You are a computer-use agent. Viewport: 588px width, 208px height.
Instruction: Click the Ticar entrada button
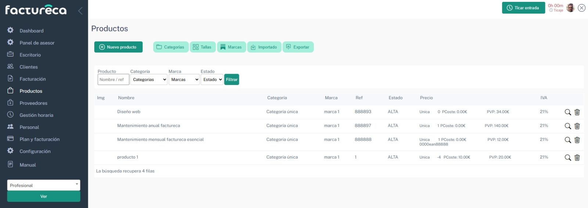523,8
